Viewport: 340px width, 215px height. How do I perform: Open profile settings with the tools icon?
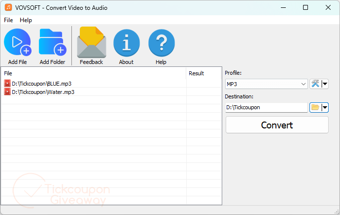pos(315,84)
